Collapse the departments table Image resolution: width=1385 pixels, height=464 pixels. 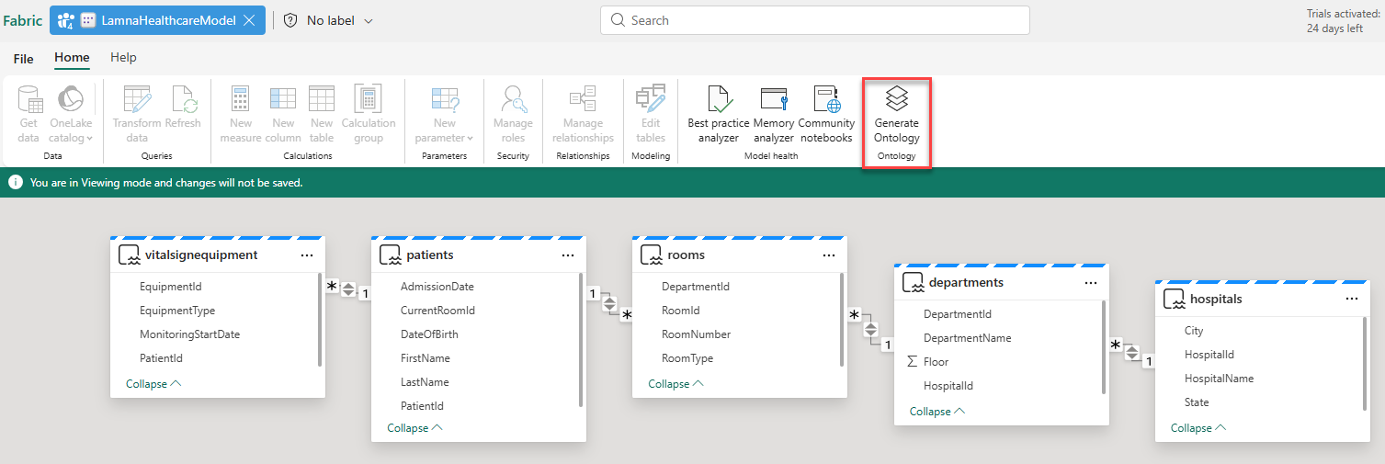pos(937,412)
